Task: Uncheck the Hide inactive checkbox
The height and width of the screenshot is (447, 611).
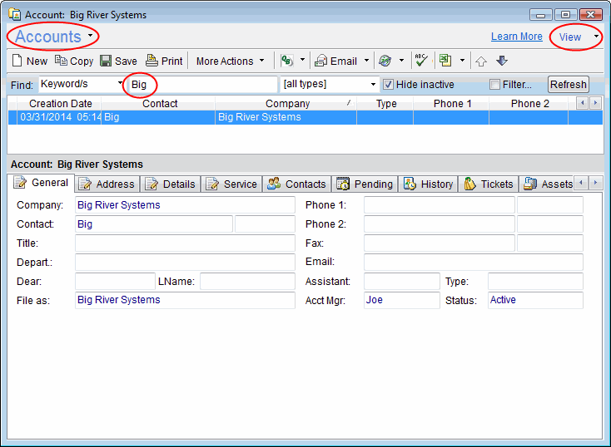Action: (387, 84)
